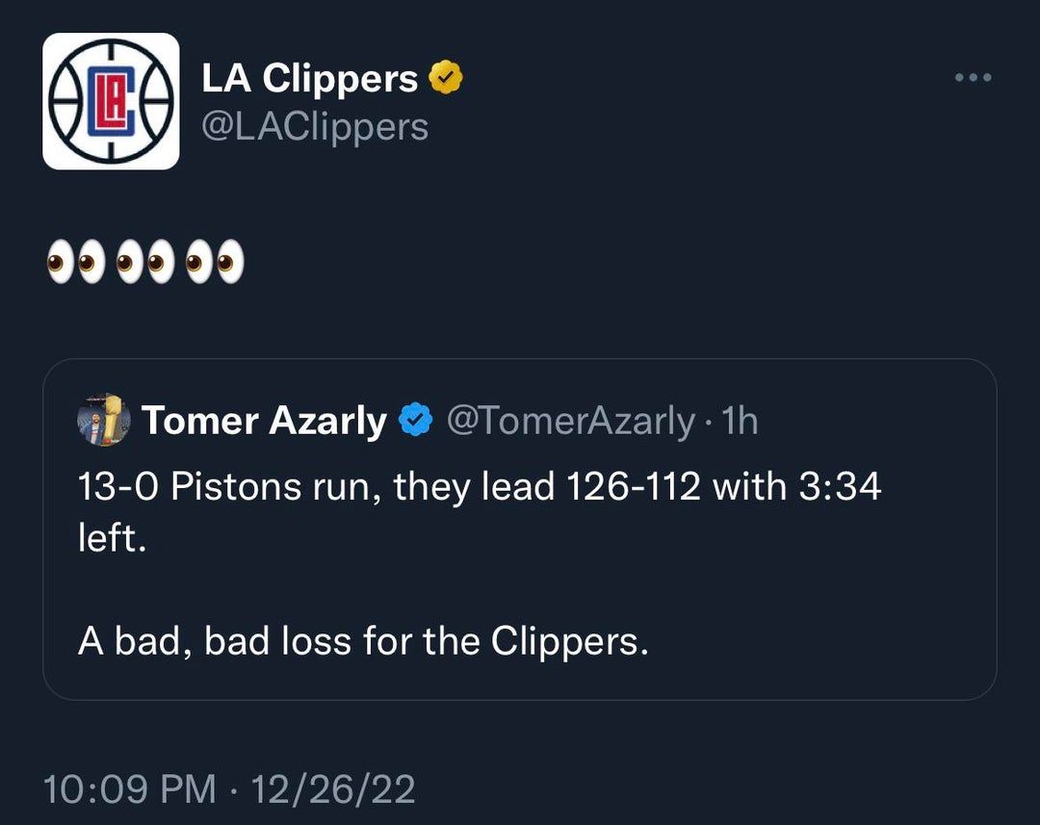Image resolution: width=1040 pixels, height=825 pixels.
Task: Click the gold verified badge
Action: [446, 78]
